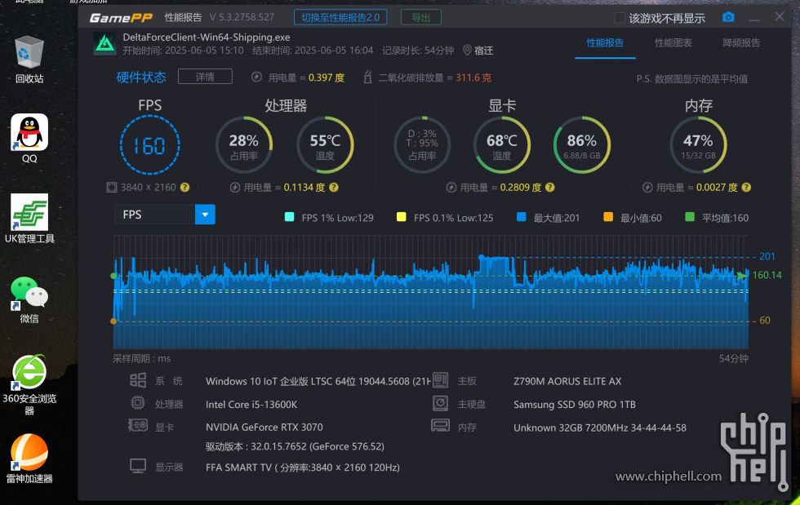Click the monitor icon beside 显示器
Screen dimensions: 800x505
[x=138, y=466]
